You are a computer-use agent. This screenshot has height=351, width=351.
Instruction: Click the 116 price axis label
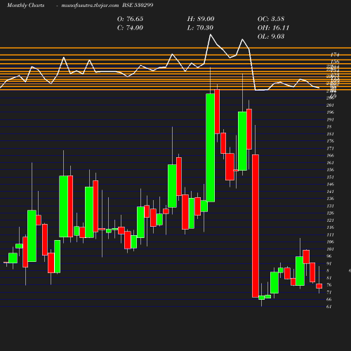tap(330, 227)
